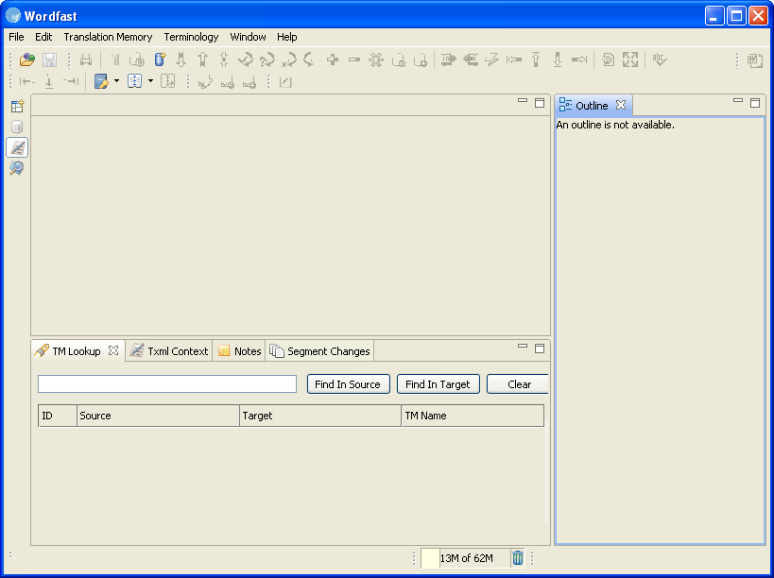This screenshot has height=578, width=774.
Task: Click the blue book with key icon
Action: [x=101, y=81]
